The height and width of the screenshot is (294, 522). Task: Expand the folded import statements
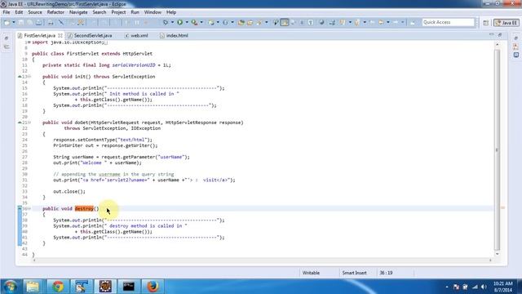point(29,42)
